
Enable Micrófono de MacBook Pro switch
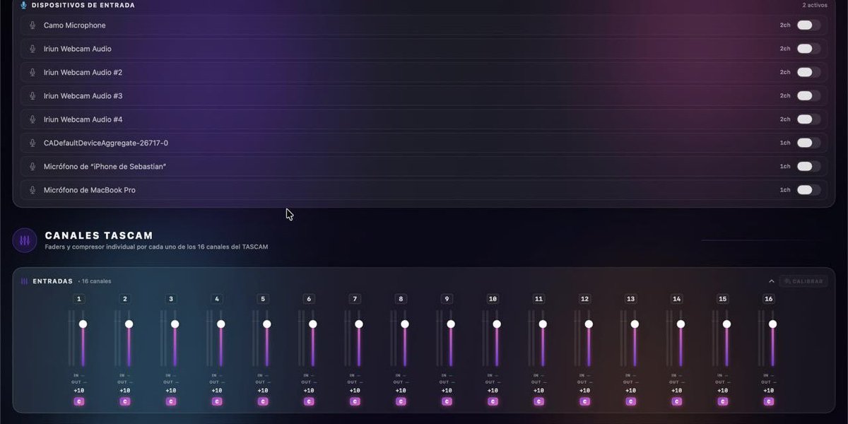coord(808,190)
